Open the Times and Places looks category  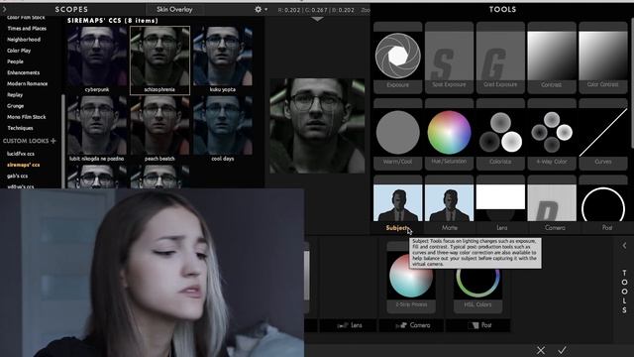click(27, 29)
